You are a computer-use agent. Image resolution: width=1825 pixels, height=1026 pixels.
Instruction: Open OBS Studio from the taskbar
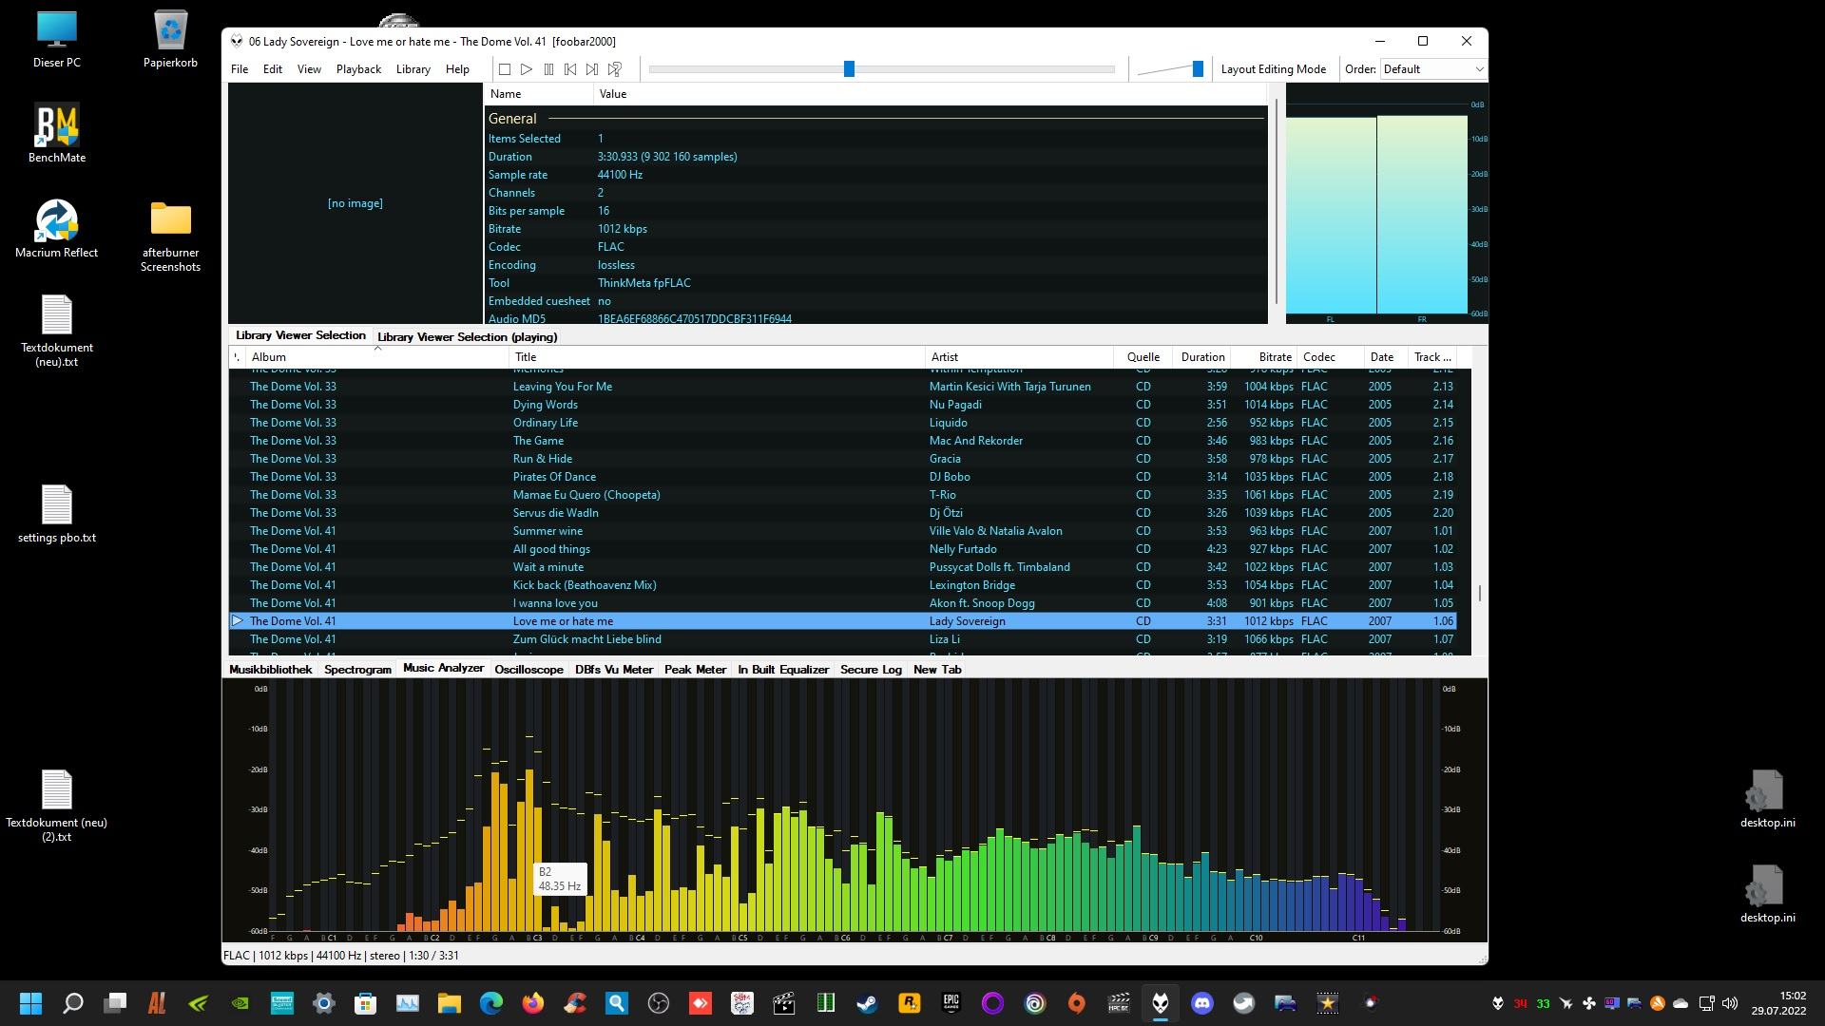659,1003
